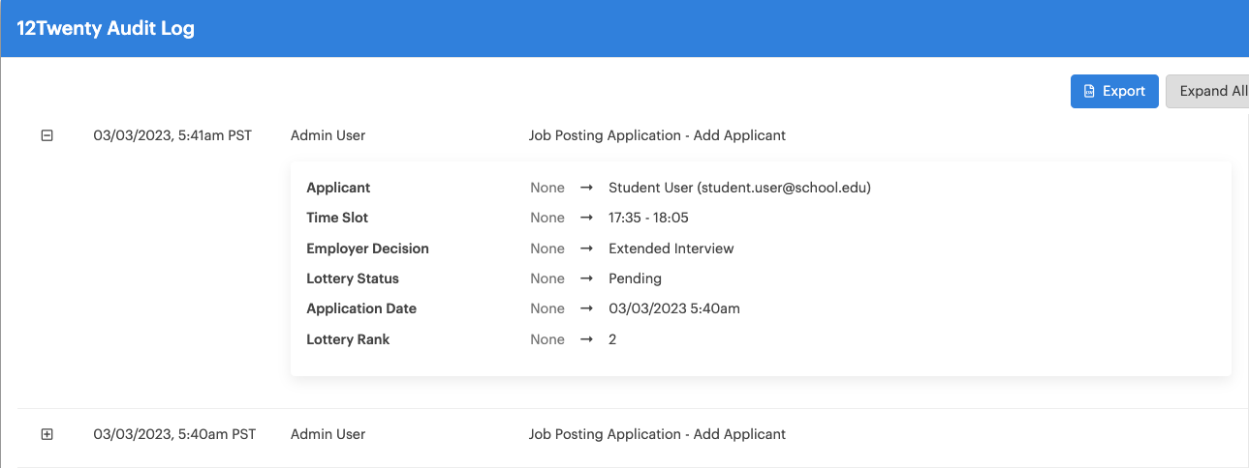
Task: Click the lottery rank value 2
Action: point(612,339)
